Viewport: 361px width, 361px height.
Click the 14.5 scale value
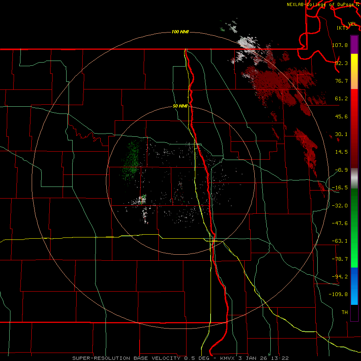(341, 152)
